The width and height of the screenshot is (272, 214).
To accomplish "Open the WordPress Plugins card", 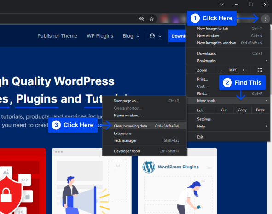I will pos(177,181).
